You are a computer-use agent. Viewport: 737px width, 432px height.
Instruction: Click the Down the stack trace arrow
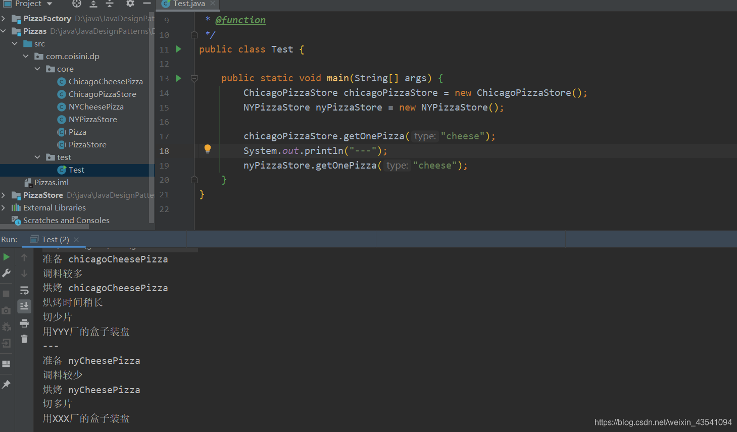24,274
